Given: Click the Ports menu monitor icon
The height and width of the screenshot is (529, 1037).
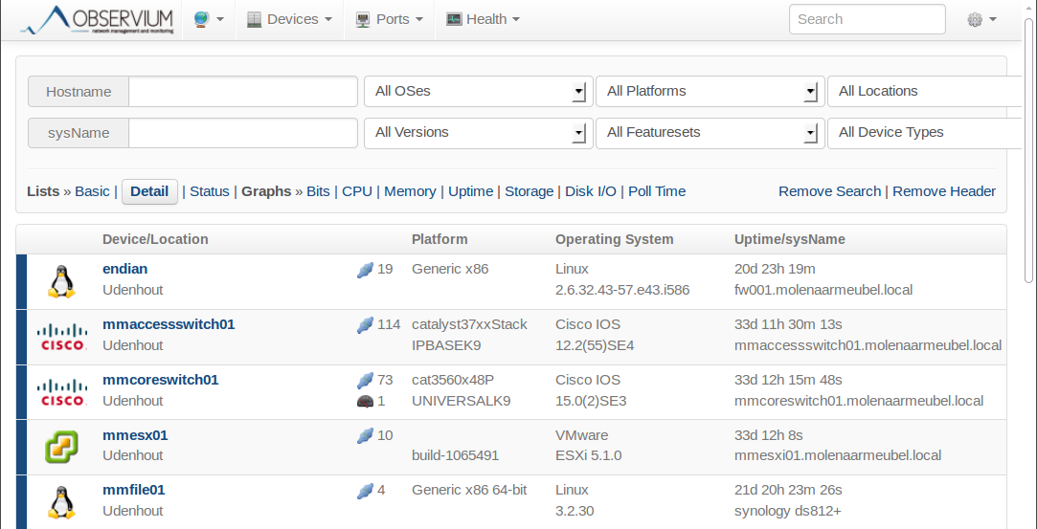Looking at the screenshot, I should [x=363, y=20].
